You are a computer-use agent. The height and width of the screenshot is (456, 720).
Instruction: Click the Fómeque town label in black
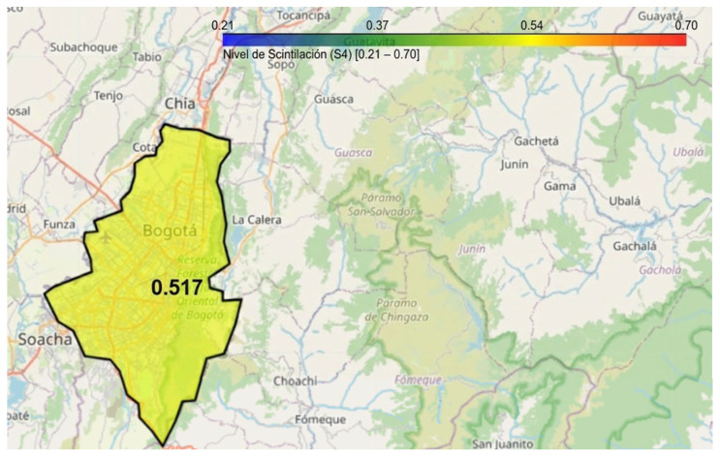click(x=320, y=419)
